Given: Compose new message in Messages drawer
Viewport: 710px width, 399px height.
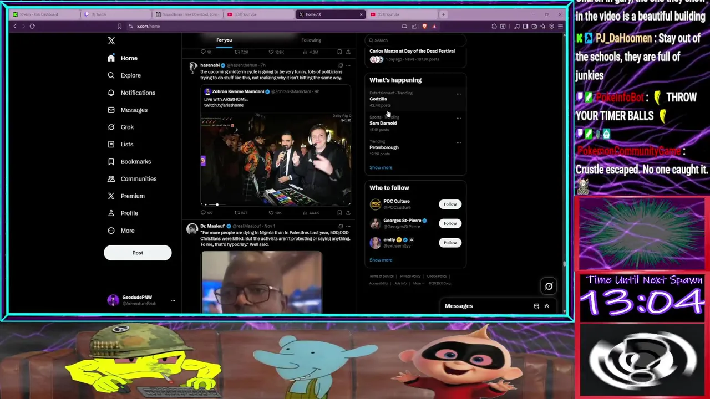Looking at the screenshot, I should click(536, 306).
